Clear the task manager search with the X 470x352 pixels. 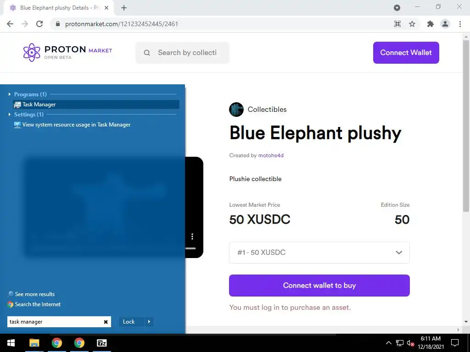(106, 322)
